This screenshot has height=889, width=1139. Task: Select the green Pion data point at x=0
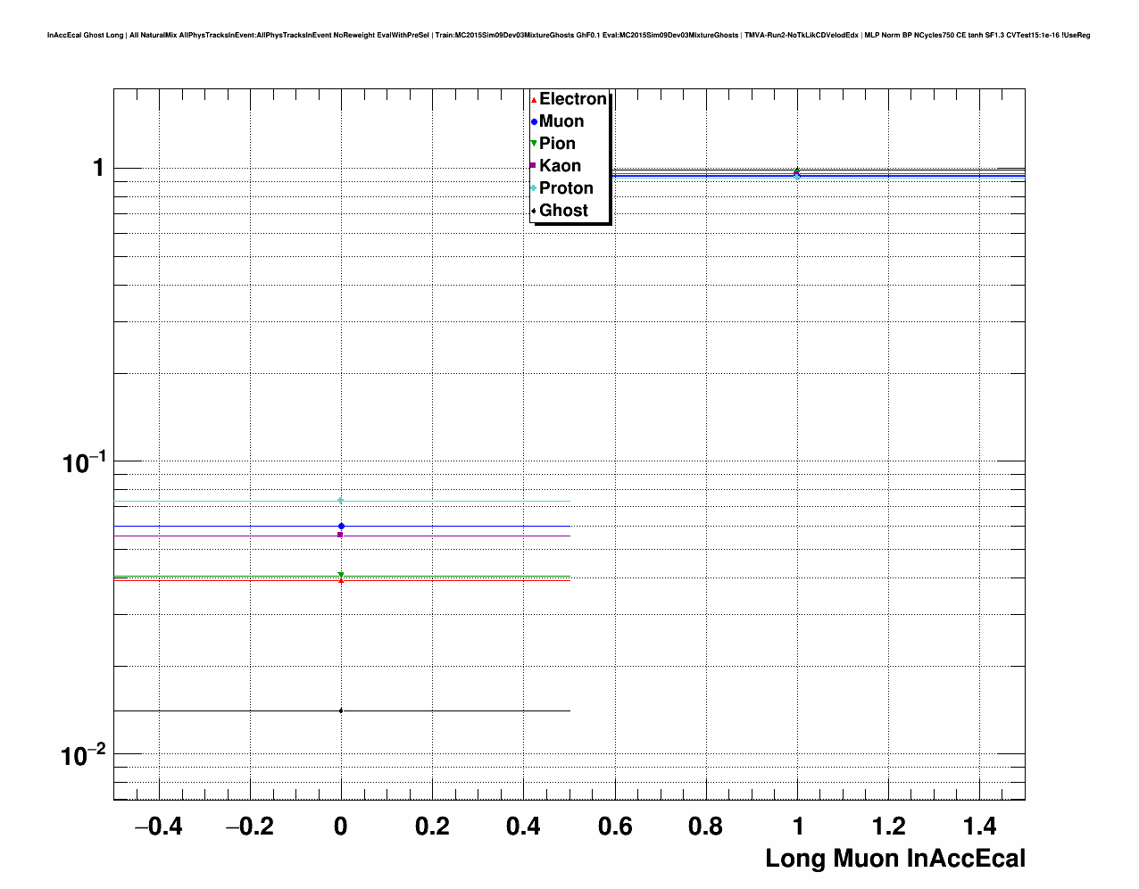(x=341, y=575)
